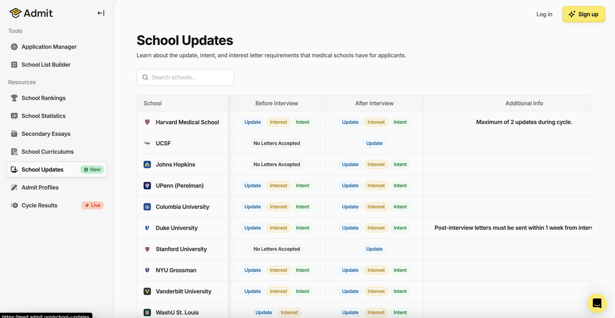Image resolution: width=615 pixels, height=318 pixels.
Task: Open School Curriculums resource
Action: tap(47, 152)
